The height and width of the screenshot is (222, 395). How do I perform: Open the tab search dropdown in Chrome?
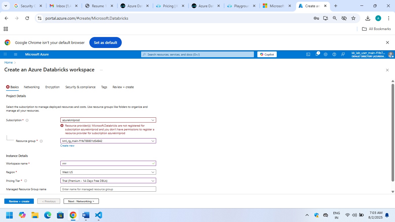pyautogui.click(x=6, y=6)
